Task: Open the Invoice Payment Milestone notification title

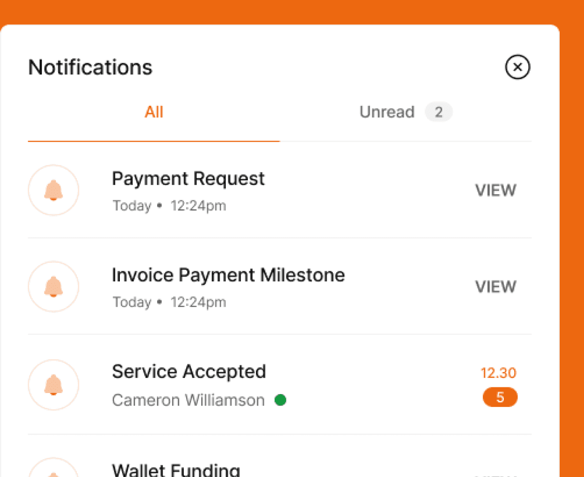Action: coord(228,275)
